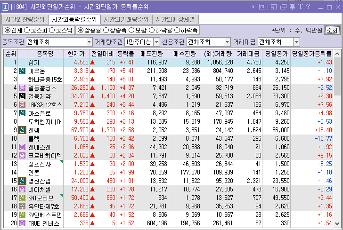The image size is (343, 230).
Task: Click the 신 badge next to SV인베스트먼
Action: pos(22,214)
